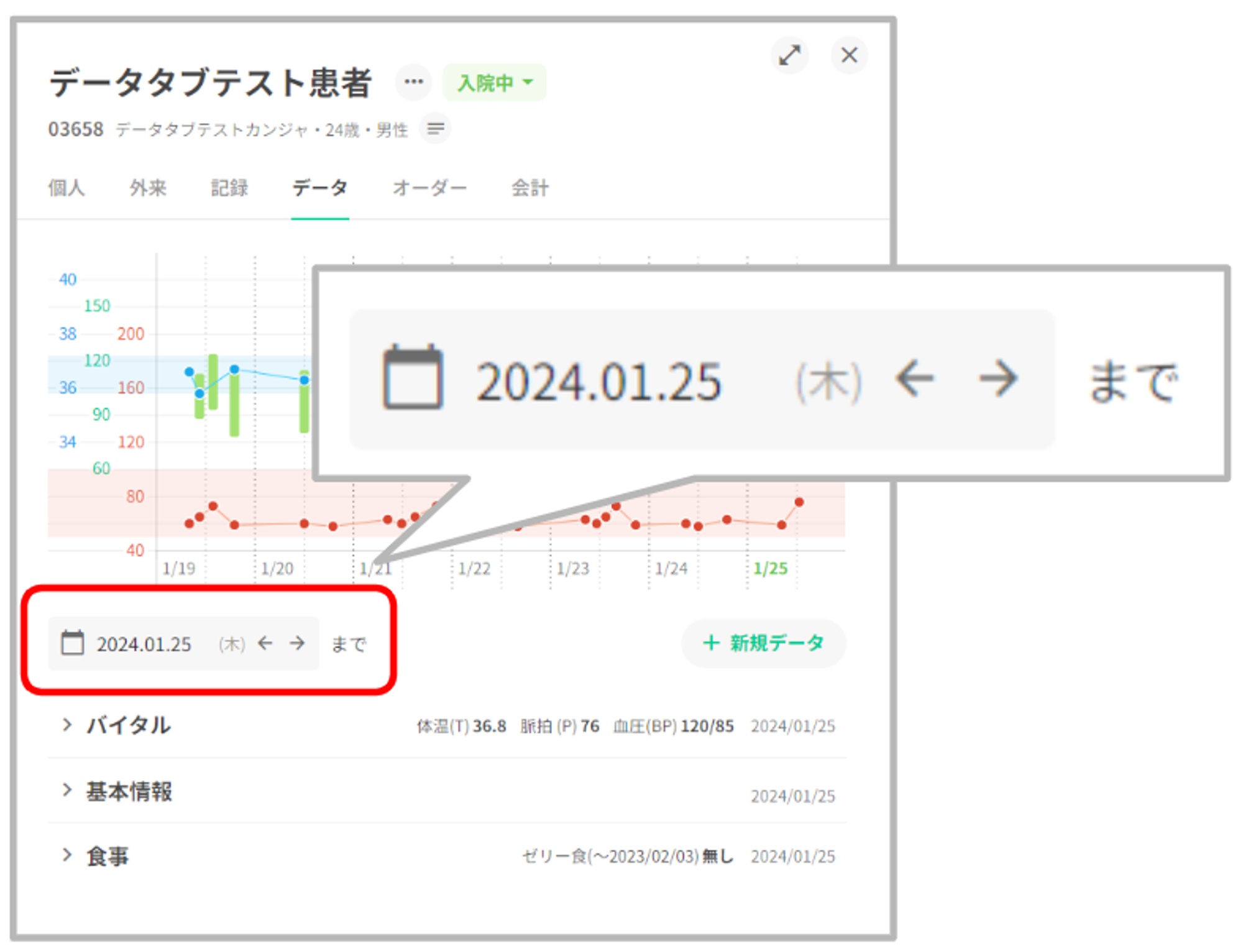The height and width of the screenshot is (951, 1243).
Task: Open the calendar icon date picker
Action: (x=72, y=643)
